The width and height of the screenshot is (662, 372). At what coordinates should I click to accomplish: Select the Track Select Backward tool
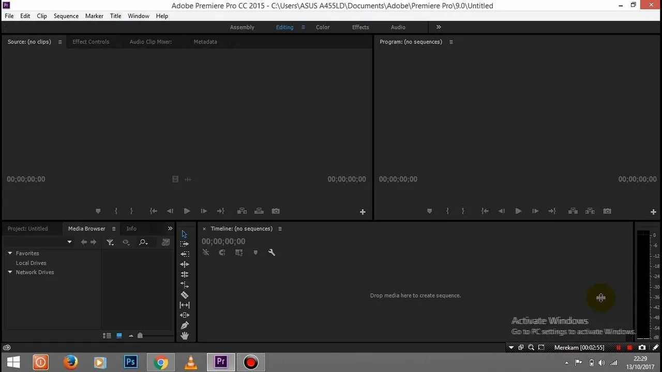click(184, 254)
